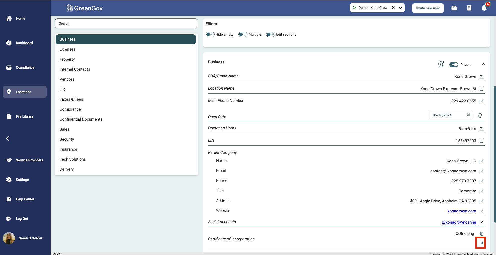The width and height of the screenshot is (496, 255).
Task: Collapse the sidebar with the back chevron
Action: [8, 138]
